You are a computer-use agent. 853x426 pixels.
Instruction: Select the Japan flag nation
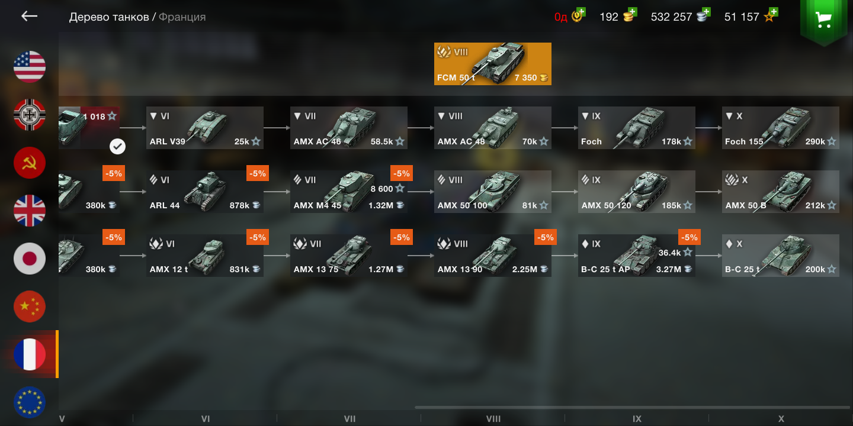tap(30, 259)
